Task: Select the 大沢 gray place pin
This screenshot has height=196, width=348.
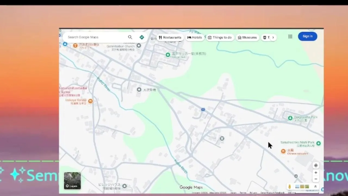Action: tap(139, 90)
